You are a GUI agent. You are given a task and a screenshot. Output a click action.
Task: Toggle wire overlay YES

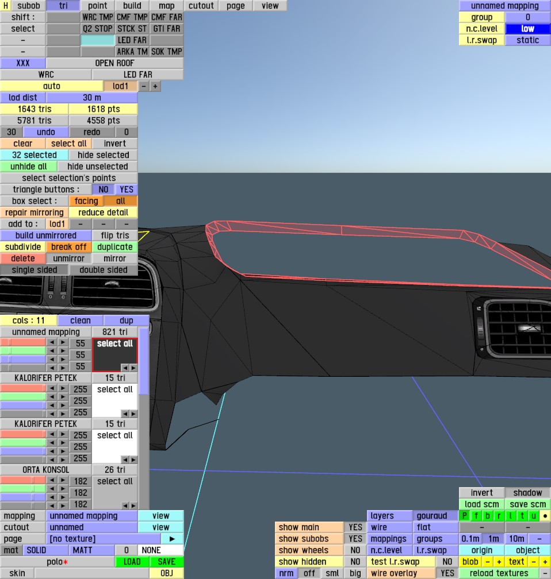coord(447,573)
